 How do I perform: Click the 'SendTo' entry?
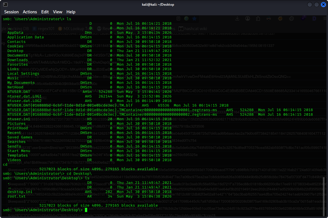(14, 146)
